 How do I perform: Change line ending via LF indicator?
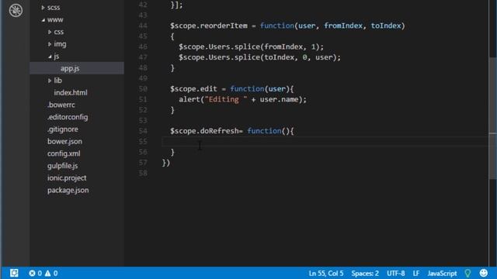(416, 274)
